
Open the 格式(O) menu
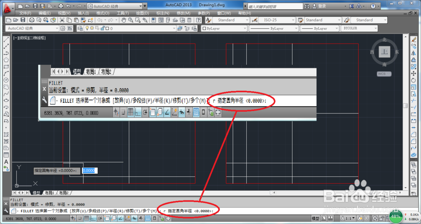tap(103, 13)
